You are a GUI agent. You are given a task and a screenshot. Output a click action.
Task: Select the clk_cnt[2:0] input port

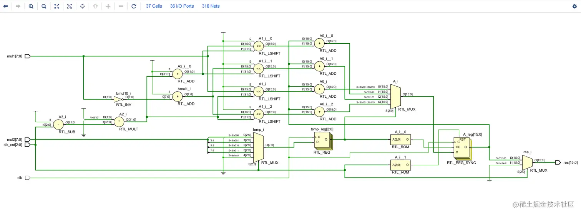click(27, 144)
